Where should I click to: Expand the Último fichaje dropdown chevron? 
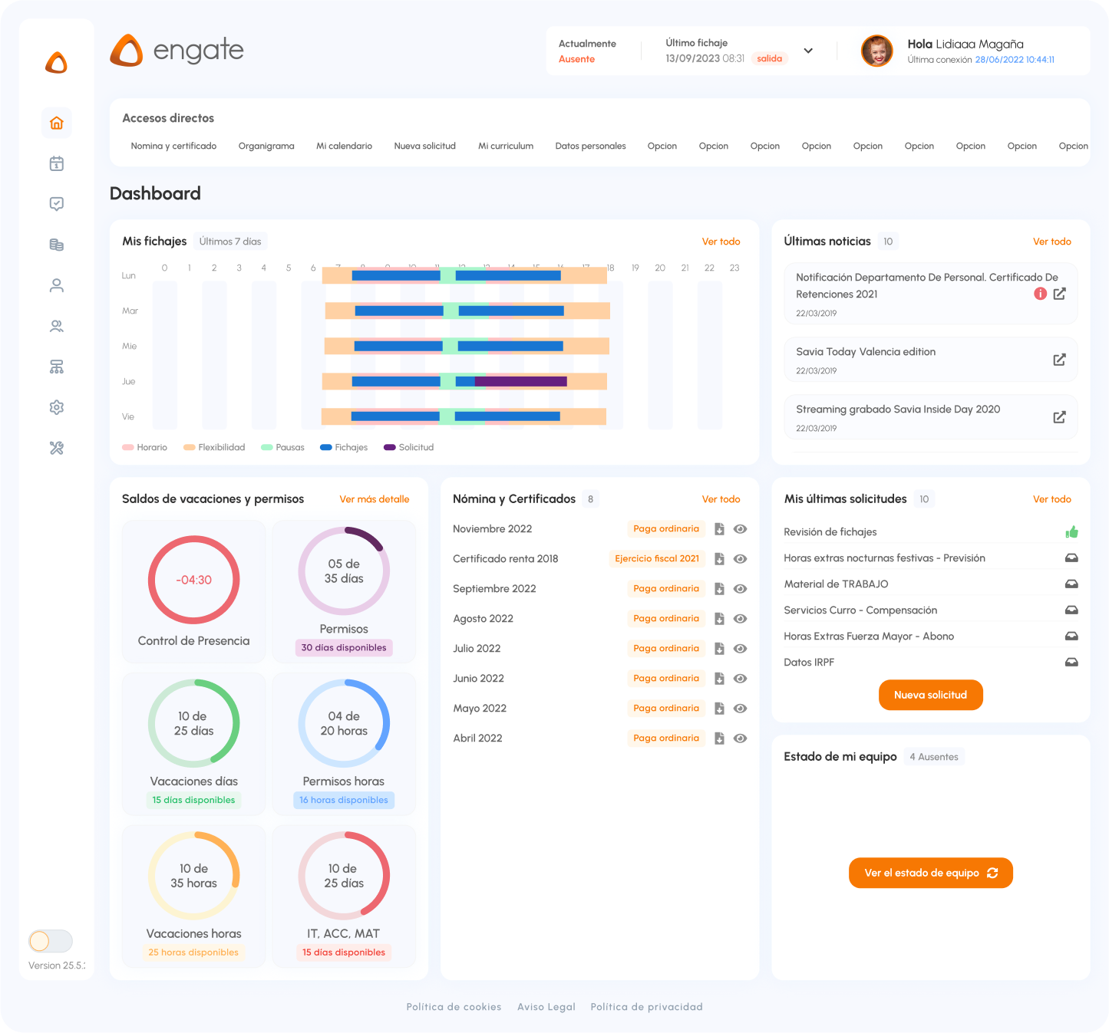tap(808, 51)
